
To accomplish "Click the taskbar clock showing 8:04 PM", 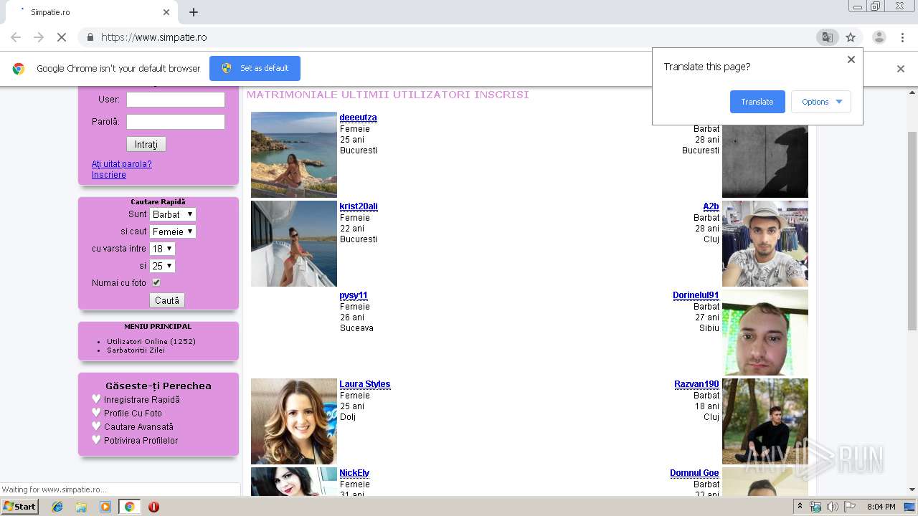I will (x=881, y=507).
